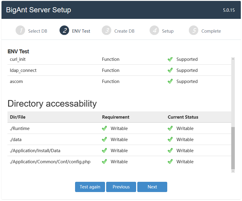Click the Dir/File column header
The width and height of the screenshot is (242, 201).
[18, 117]
